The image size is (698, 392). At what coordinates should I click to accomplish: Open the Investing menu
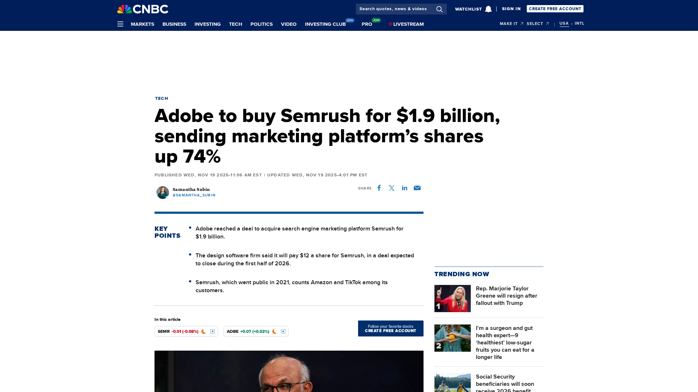coord(207,24)
